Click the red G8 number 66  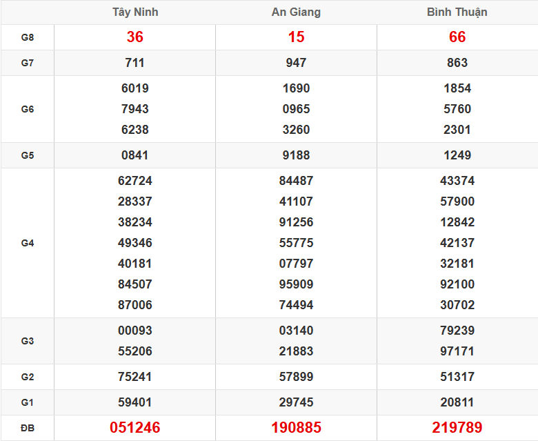tap(457, 37)
